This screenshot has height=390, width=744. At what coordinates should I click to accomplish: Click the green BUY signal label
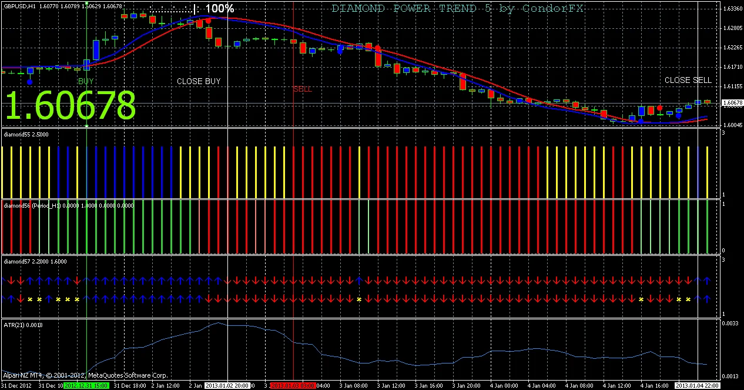(x=86, y=81)
